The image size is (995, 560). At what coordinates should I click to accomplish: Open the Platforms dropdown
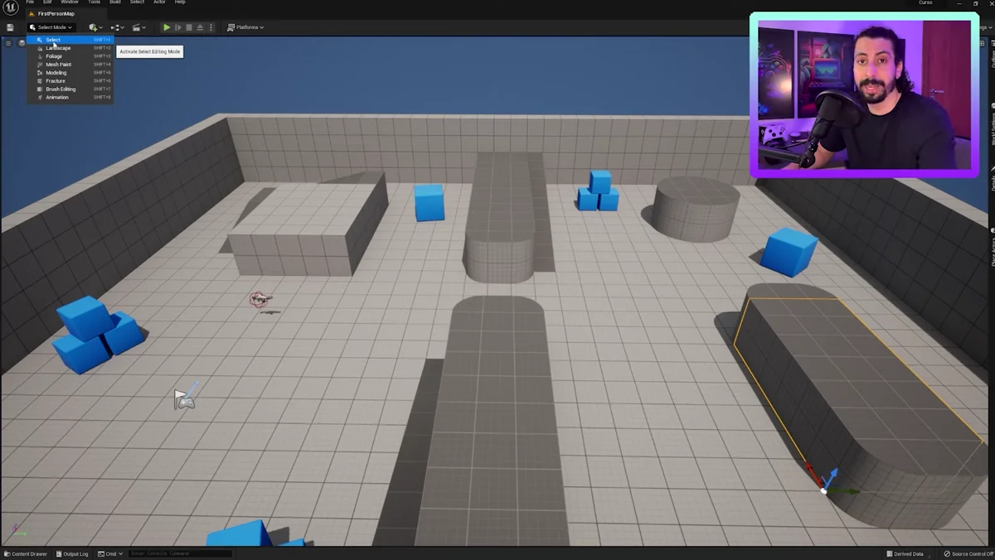pyautogui.click(x=245, y=27)
